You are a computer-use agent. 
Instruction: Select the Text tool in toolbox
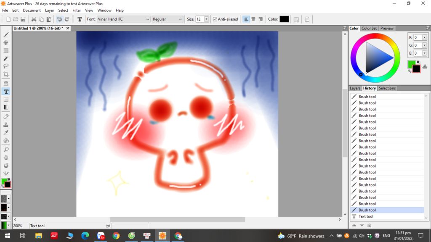(x=6, y=91)
